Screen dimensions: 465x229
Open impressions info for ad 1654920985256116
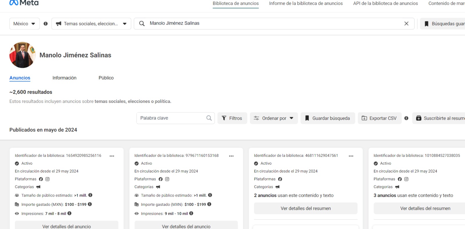(x=69, y=213)
